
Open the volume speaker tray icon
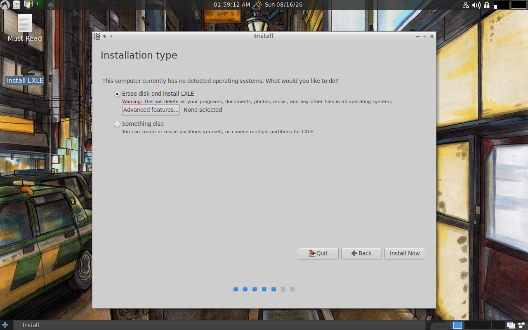click(x=476, y=5)
